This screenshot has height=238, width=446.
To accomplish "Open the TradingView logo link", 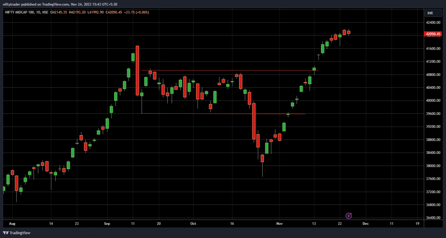I will pos(16,233).
